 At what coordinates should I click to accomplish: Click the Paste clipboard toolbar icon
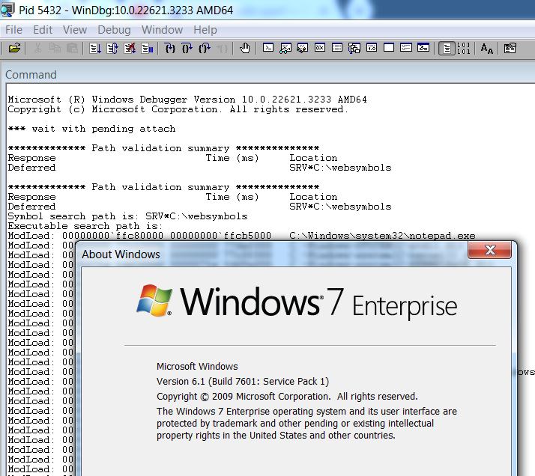[x=72, y=49]
